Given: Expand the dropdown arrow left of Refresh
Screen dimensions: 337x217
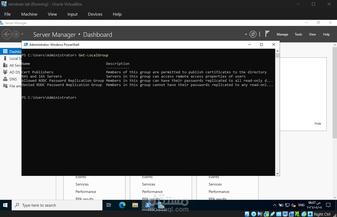Looking at the screenshot, I should [x=246, y=34].
